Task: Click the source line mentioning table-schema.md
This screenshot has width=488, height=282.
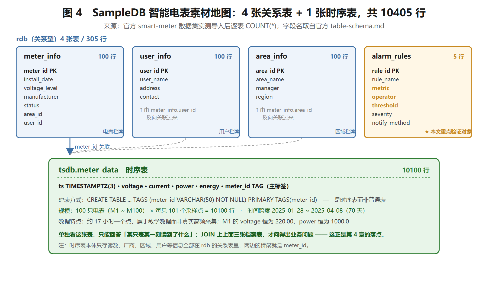Action: pos(244,26)
